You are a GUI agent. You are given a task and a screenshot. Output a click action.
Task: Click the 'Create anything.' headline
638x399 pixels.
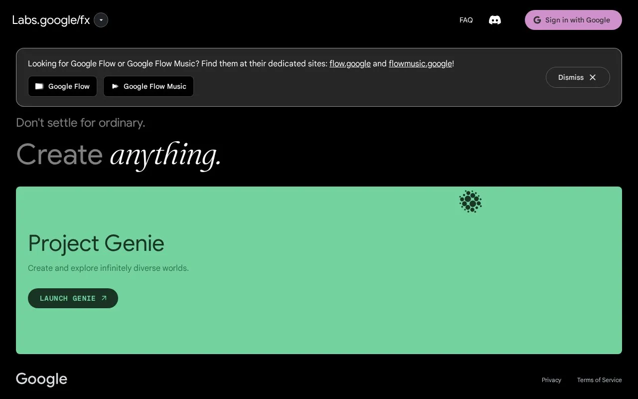119,155
